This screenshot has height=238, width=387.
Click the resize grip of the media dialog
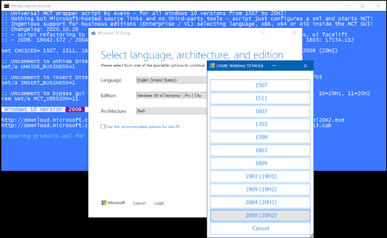tap(311, 236)
